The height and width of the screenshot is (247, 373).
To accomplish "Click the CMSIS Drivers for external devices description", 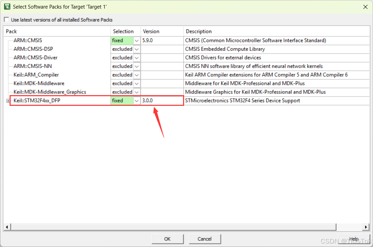I will [223, 58].
